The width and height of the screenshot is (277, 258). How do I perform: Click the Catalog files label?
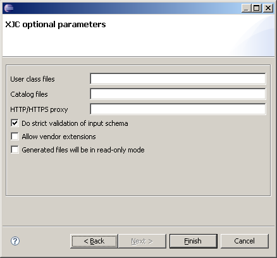29,94
